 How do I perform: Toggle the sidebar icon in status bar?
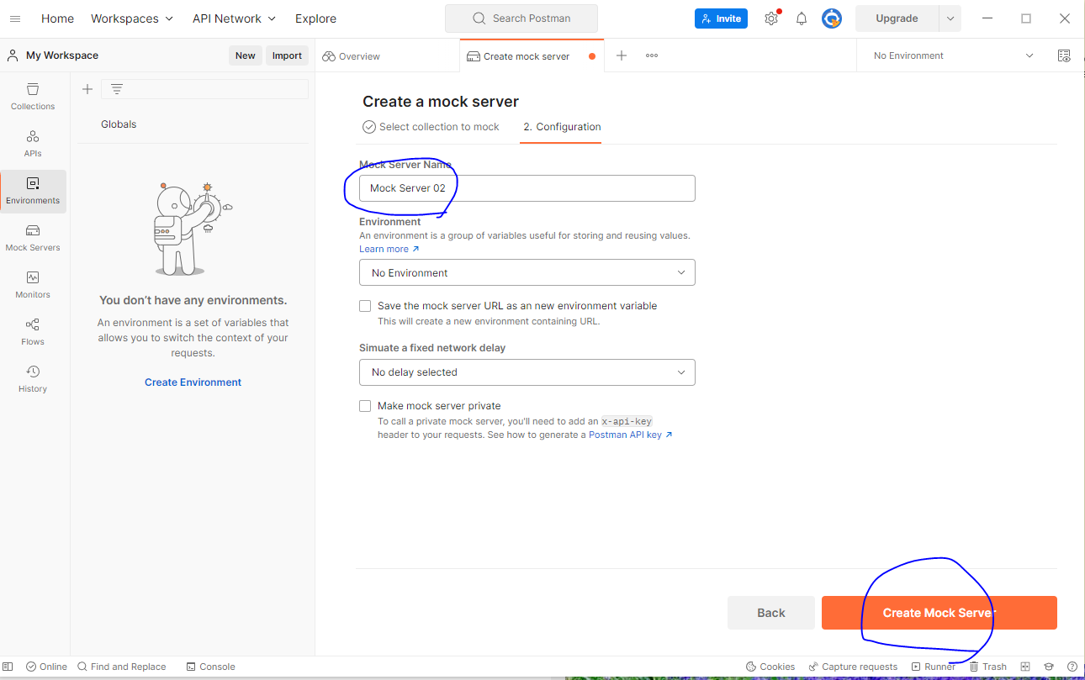pyautogui.click(x=8, y=667)
